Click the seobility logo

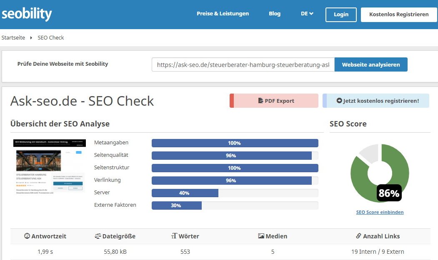[x=27, y=14]
